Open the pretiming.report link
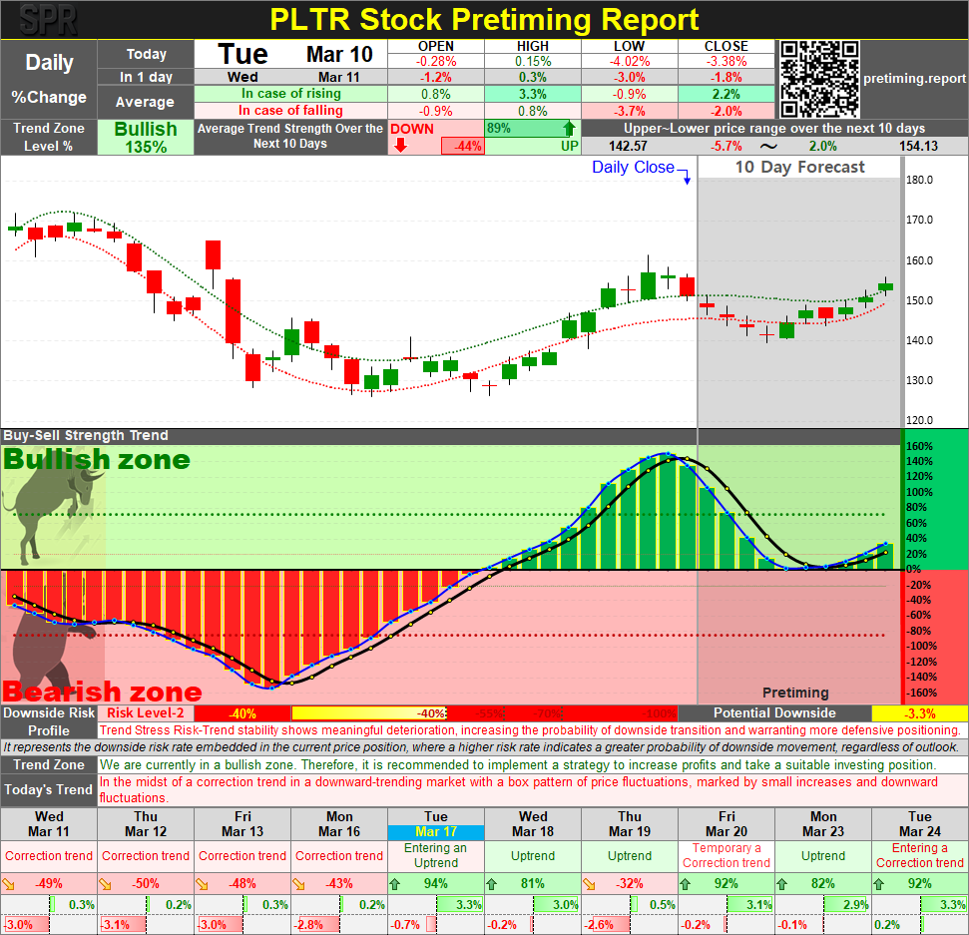This screenshot has height=935, width=969. [x=914, y=79]
